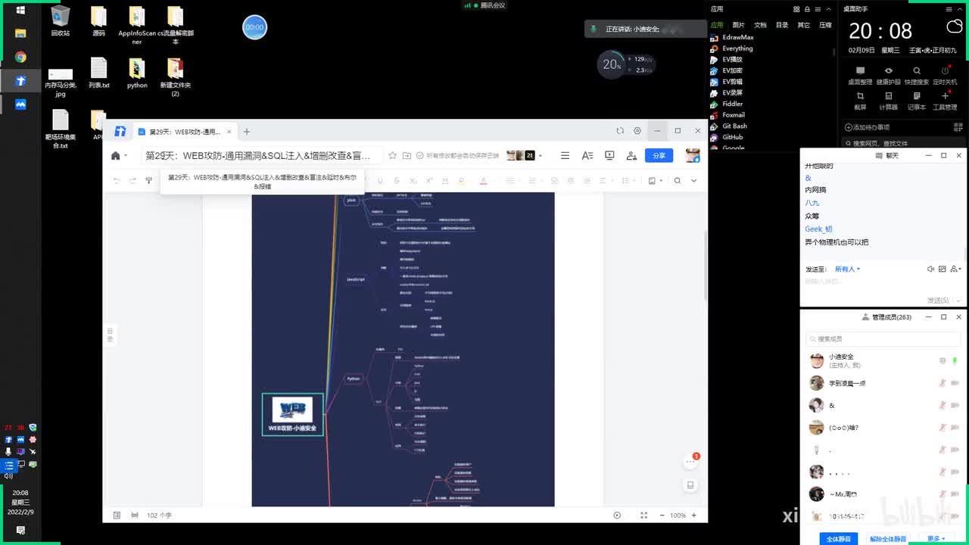This screenshot has width=969, height=545.
Task: Toggle the lock icon in apps panel header
Action: 807,9
